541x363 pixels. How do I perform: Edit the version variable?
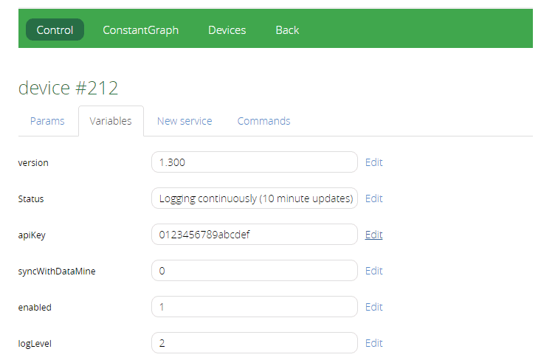pyautogui.click(x=374, y=162)
